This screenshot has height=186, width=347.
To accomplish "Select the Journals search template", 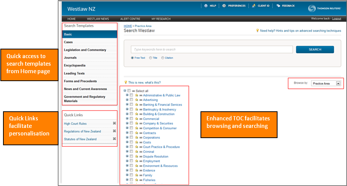I will pyautogui.click(x=89, y=57).
